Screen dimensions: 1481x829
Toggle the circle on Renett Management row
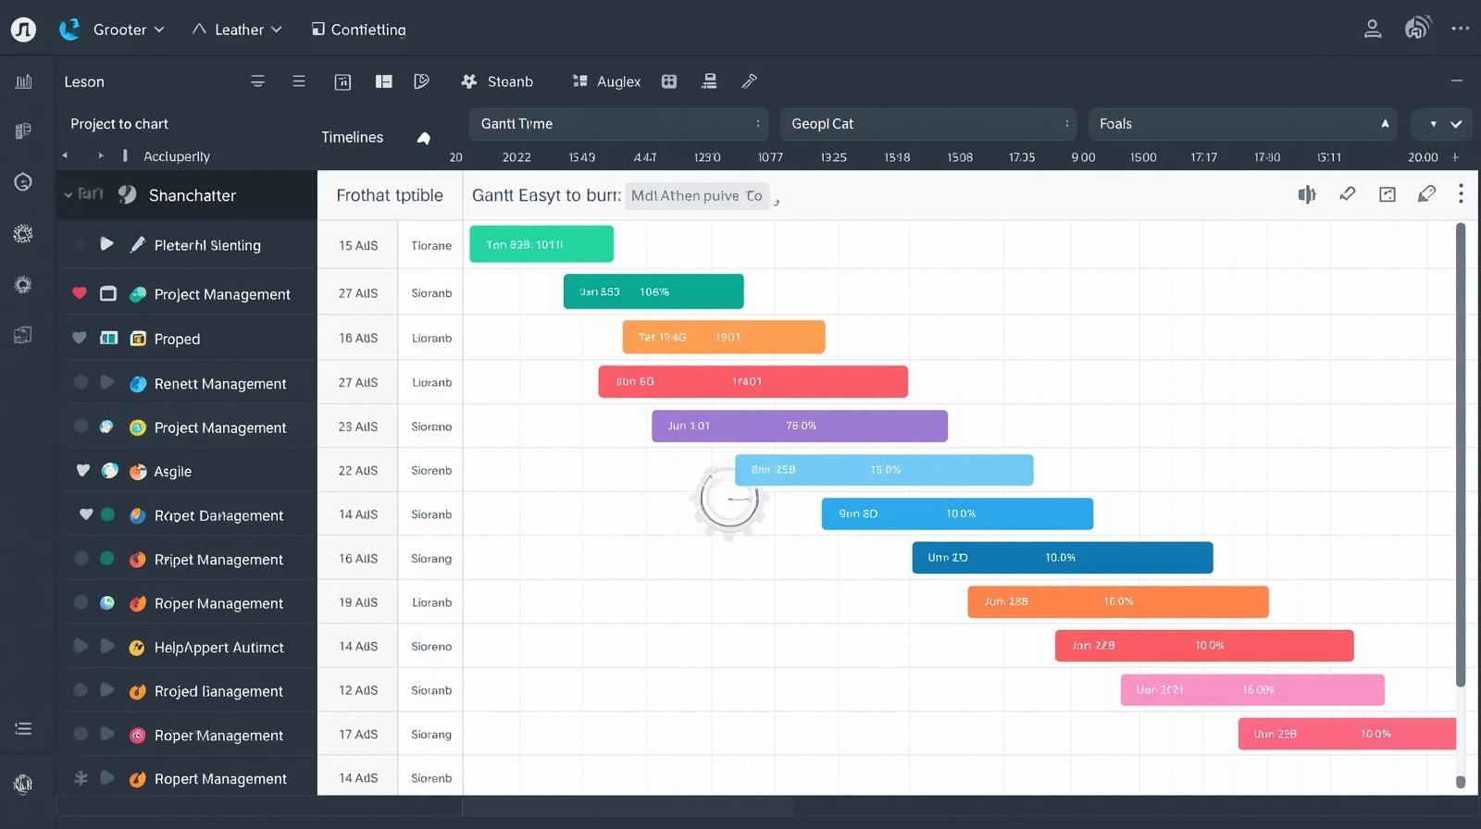[x=81, y=382]
